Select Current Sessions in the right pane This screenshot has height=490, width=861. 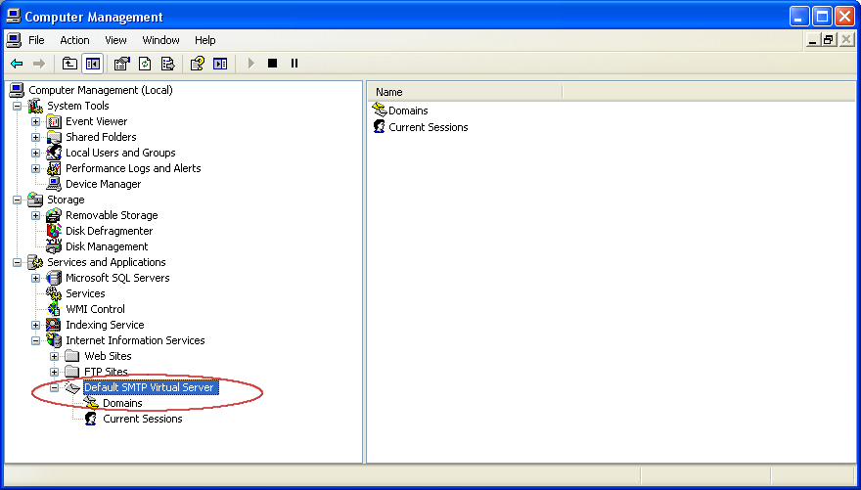click(x=428, y=127)
